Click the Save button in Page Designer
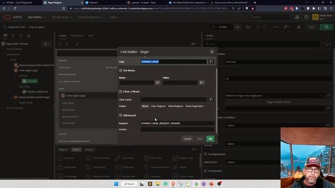 (x=312, y=27)
